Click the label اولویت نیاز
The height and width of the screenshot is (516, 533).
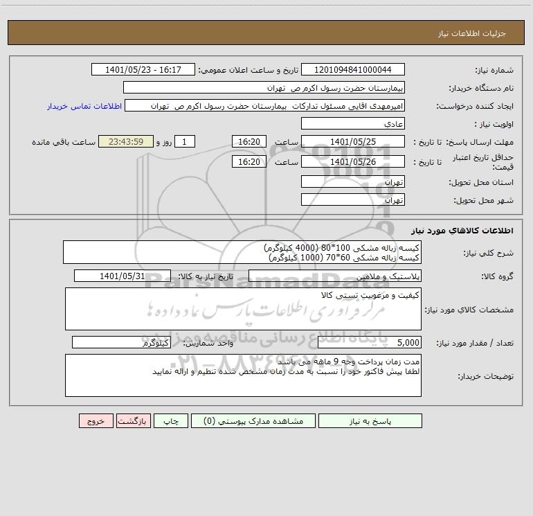tap(494, 124)
